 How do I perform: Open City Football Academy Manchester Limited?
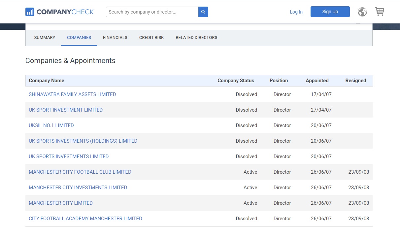click(85, 219)
